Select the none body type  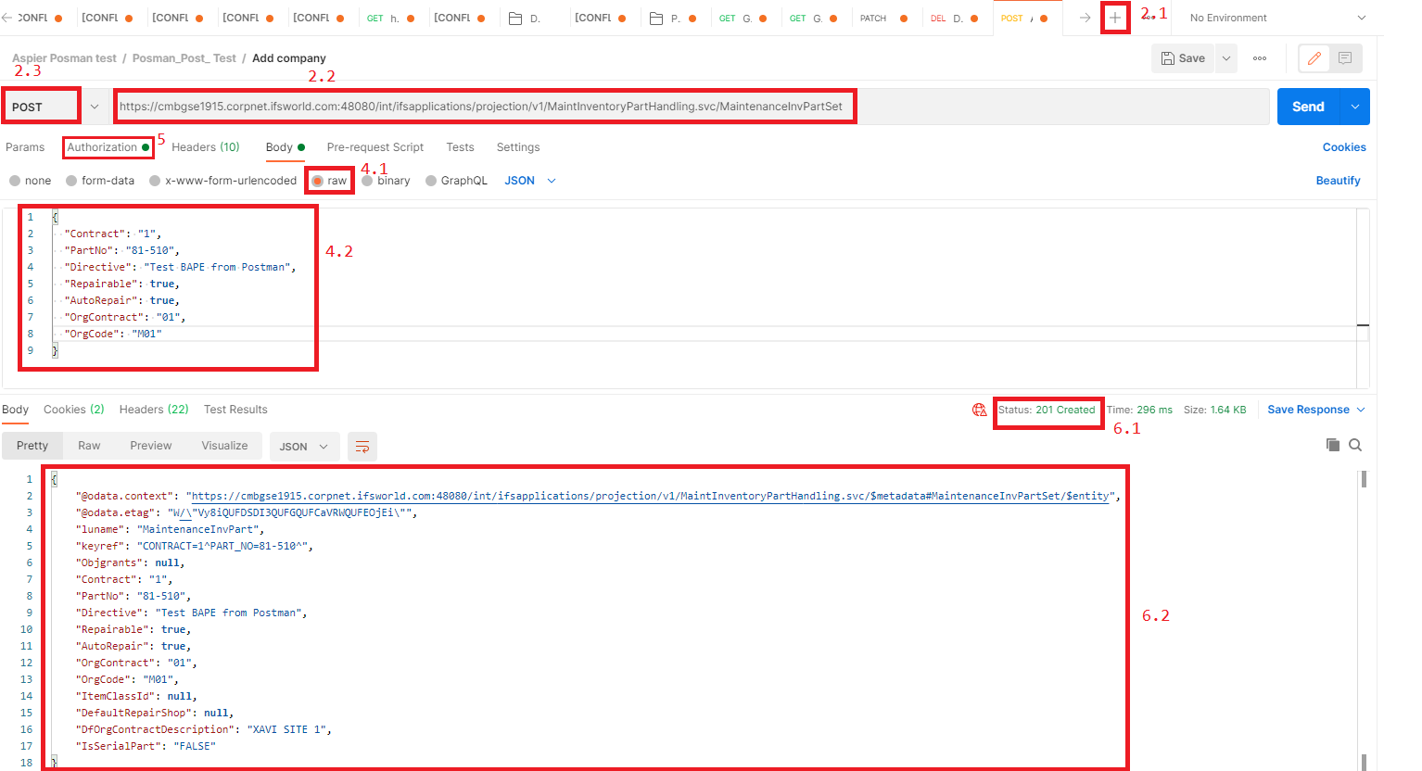(31, 181)
